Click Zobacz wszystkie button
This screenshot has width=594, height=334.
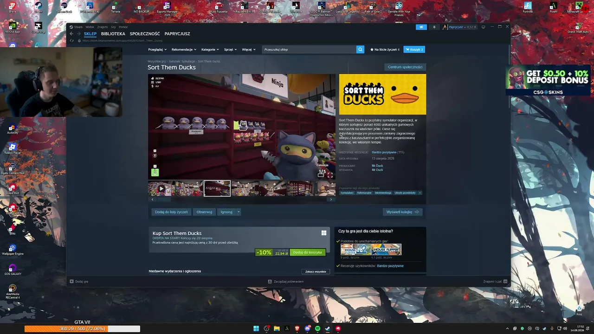pos(316,271)
